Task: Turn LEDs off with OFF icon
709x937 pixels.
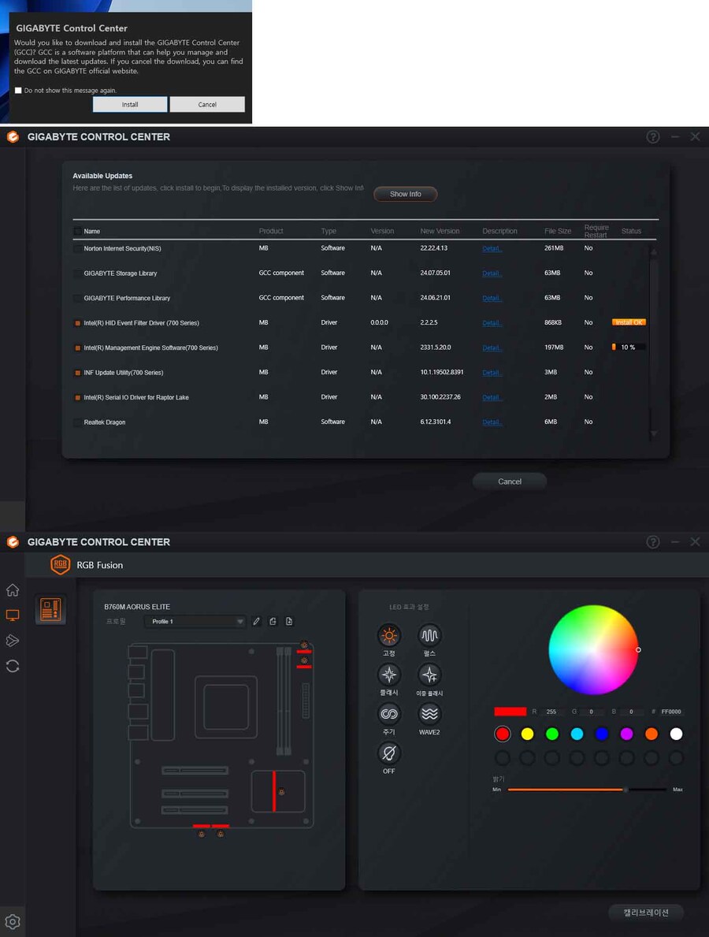Action: coord(389,753)
